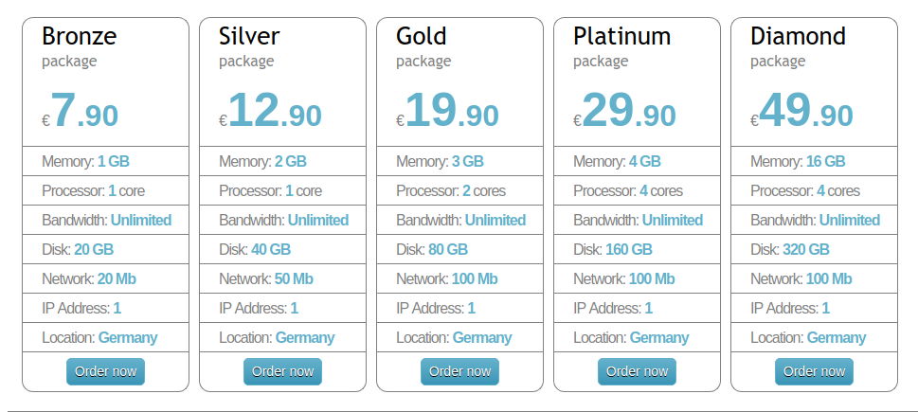Order the Diamond package
Viewport: 918px width, 412px height.
[815, 371]
